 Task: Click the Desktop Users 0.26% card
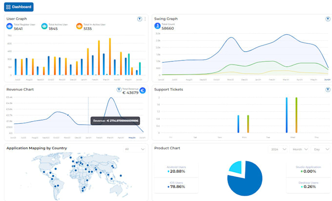[308, 185]
